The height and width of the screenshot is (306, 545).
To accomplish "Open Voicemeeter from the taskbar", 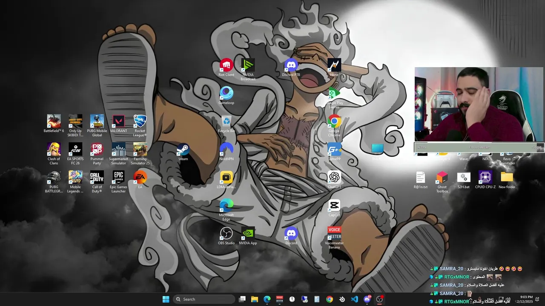I will 279,299.
